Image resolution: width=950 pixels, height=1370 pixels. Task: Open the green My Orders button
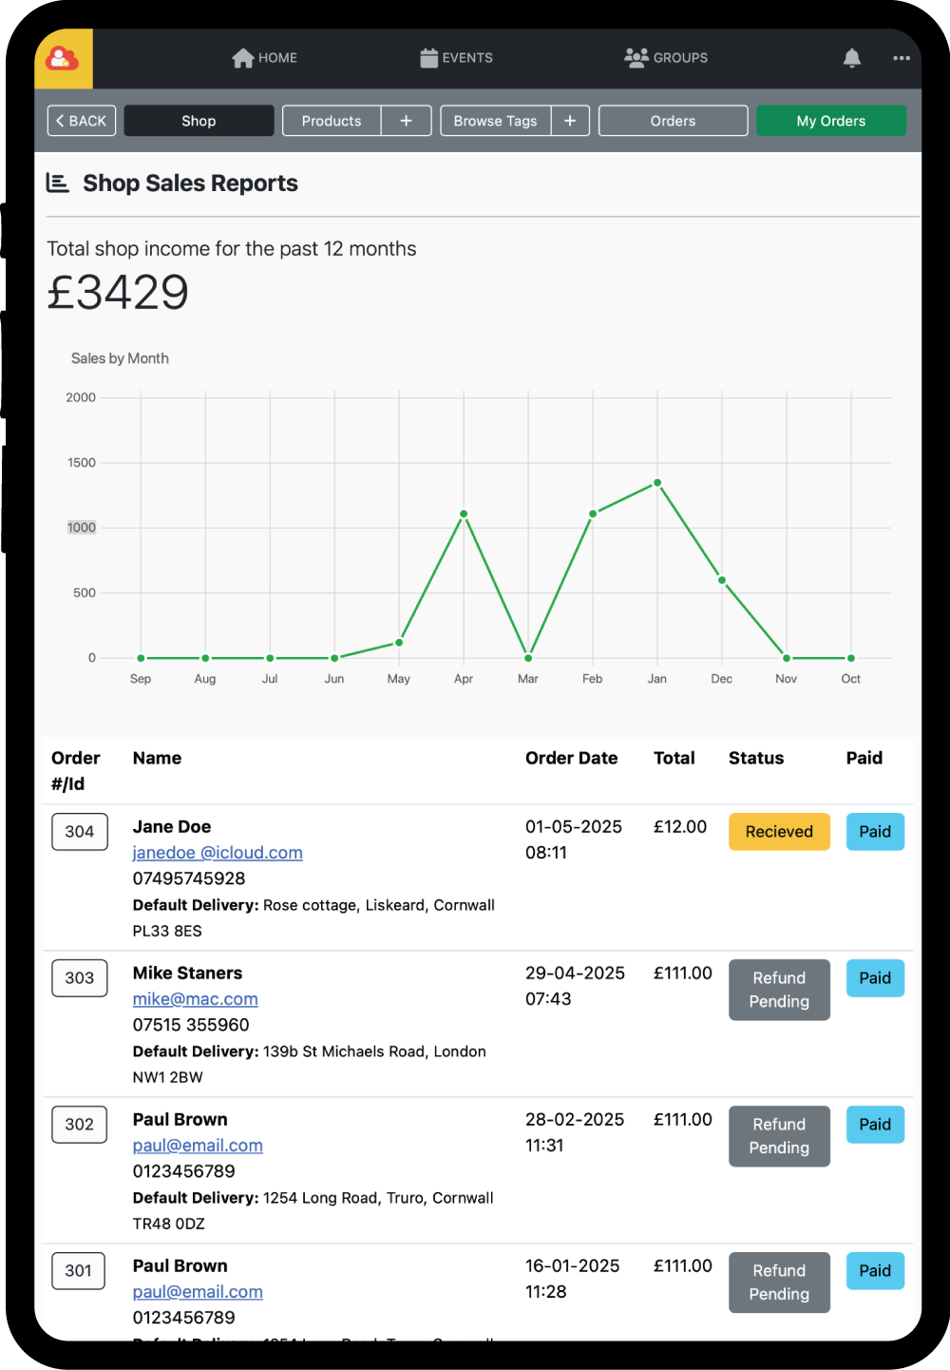click(x=830, y=121)
